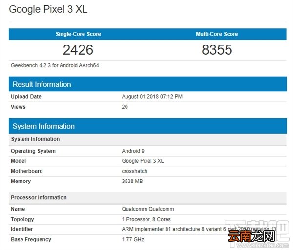Screen dimensions: 293x250
Task: Click the 'Memory' row label
Action: [x=21, y=181]
